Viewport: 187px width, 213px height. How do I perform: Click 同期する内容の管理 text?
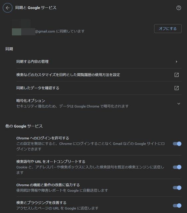(x=32, y=62)
